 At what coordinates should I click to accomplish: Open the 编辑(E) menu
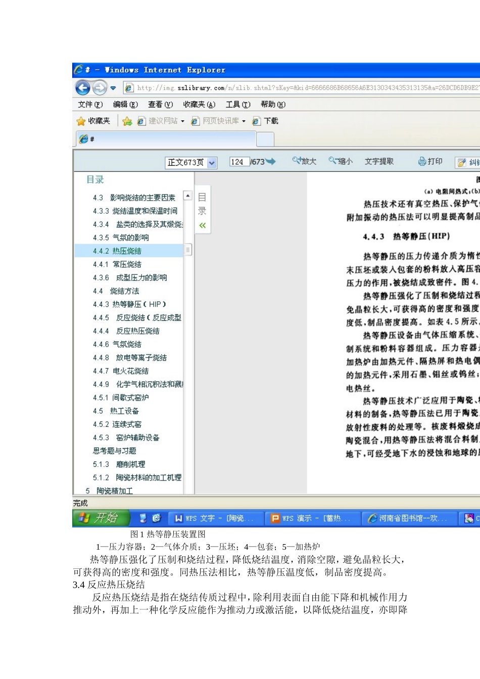[x=125, y=105]
